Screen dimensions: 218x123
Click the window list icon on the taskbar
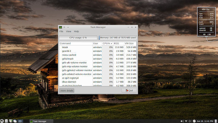coord(15,121)
